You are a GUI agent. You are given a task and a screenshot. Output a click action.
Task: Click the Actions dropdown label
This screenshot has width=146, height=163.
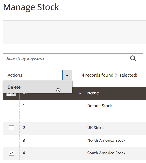[15, 75]
